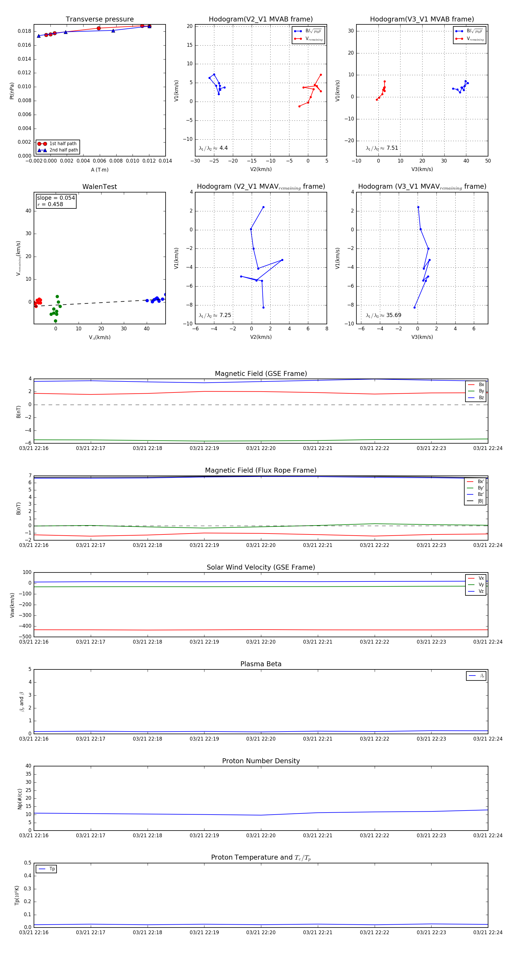This screenshot has width=522, height=958.
Task: Select the Bz' legend entry
Action: point(475,495)
